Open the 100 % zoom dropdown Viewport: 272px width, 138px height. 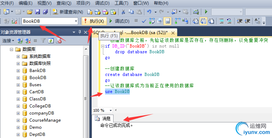click(110, 110)
